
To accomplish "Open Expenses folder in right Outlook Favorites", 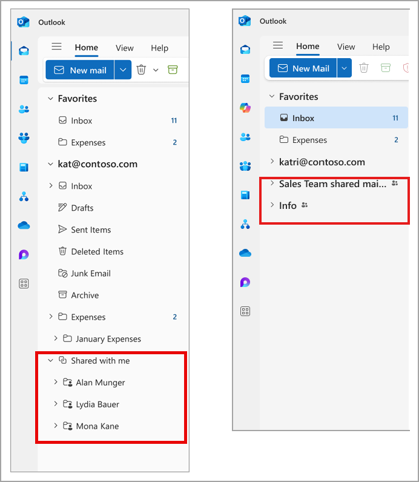I will (336, 140).
